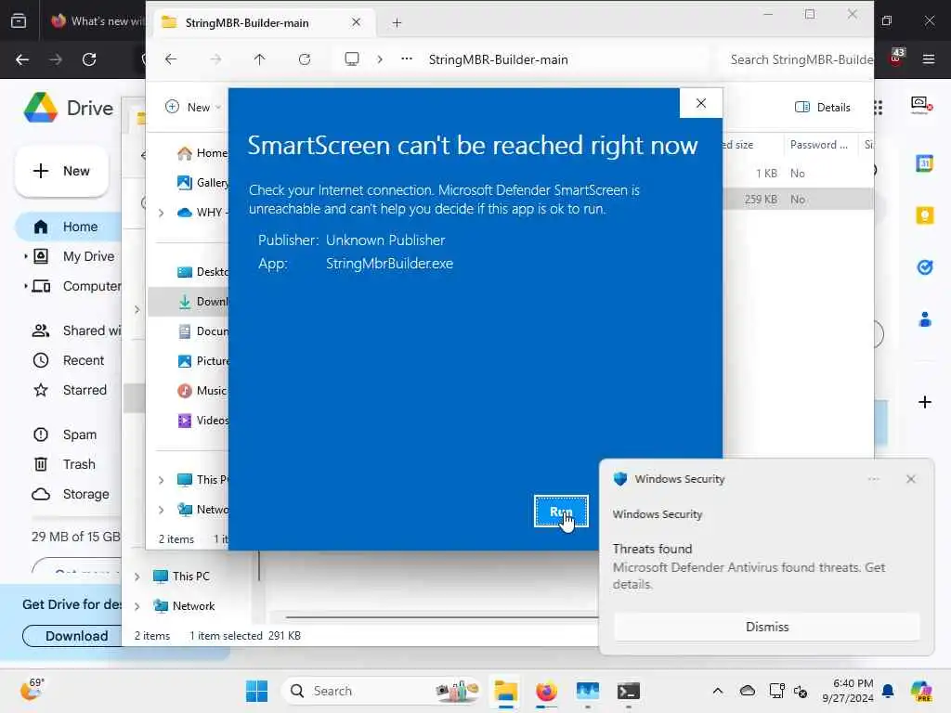Open the 6:40 PM clock and calendar
This screenshot has width=951, height=713.
pos(848,691)
